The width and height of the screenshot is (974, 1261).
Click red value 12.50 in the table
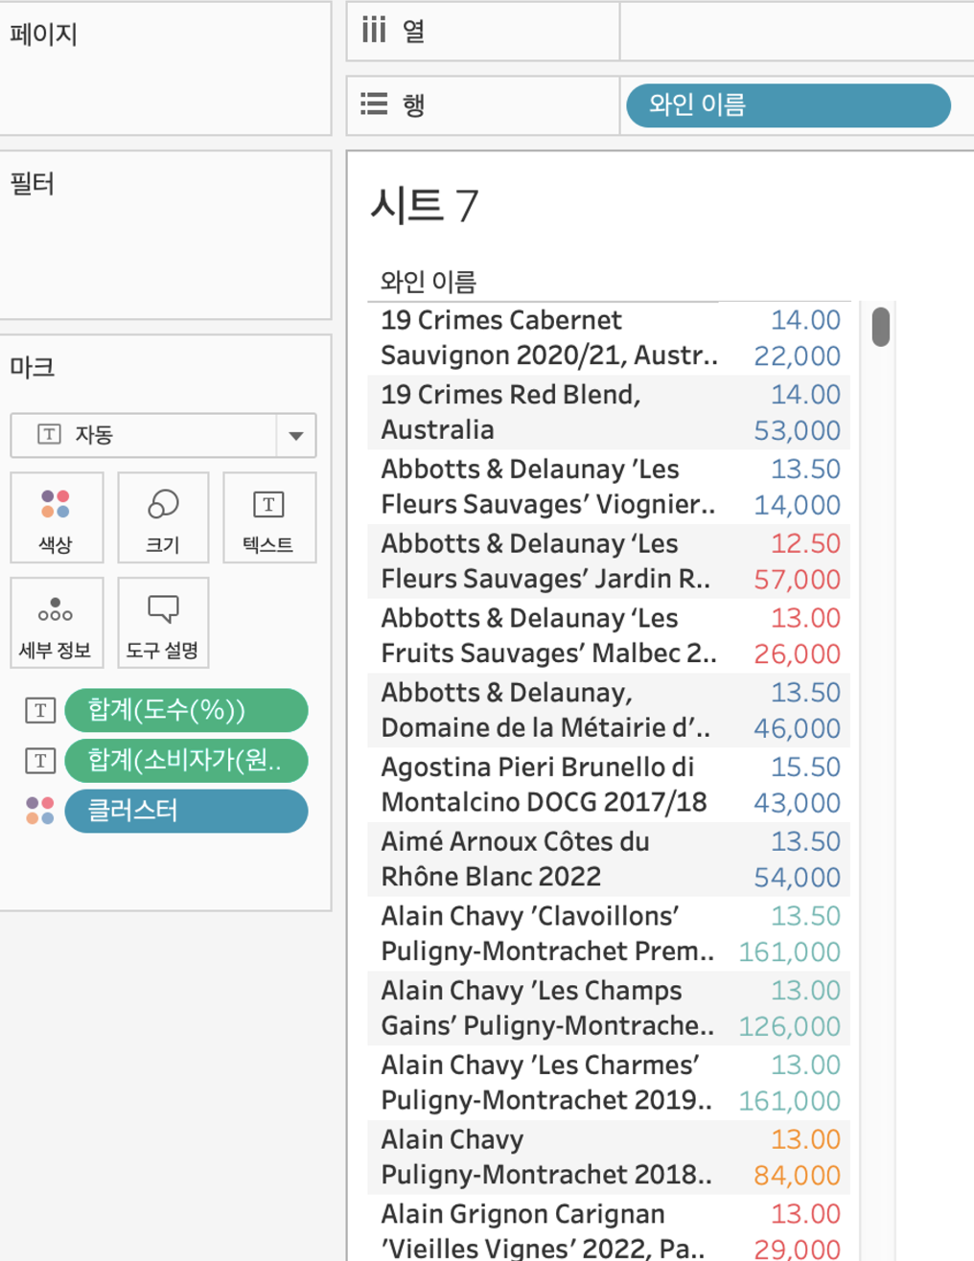click(805, 543)
